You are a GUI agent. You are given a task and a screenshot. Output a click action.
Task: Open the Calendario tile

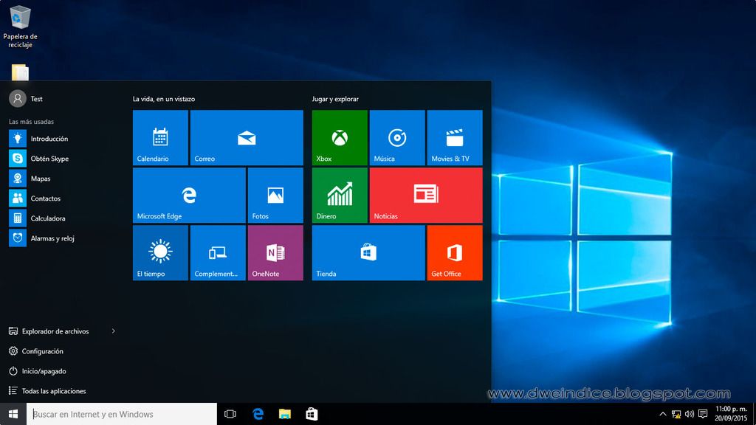[x=160, y=138]
